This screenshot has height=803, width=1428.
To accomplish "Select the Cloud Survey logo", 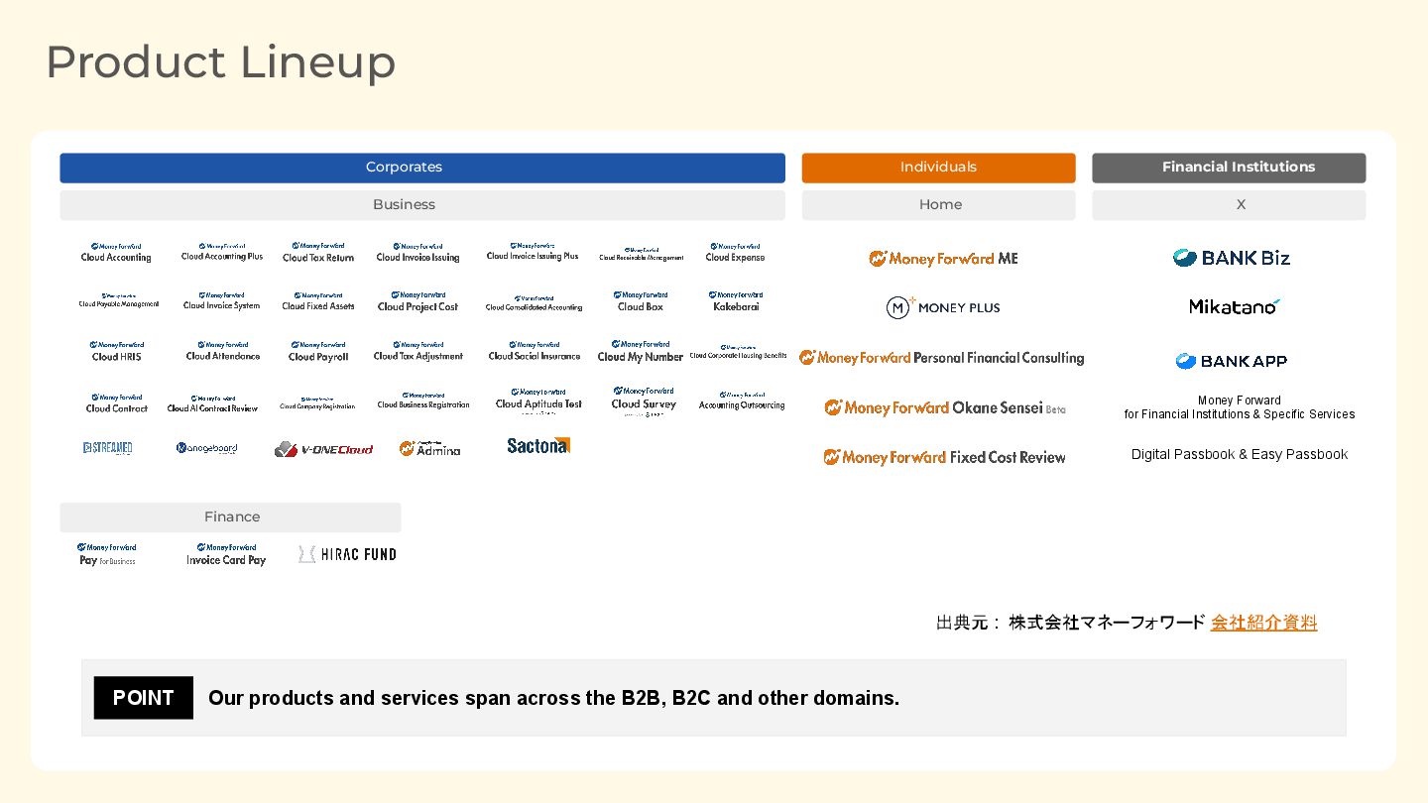I will click(x=644, y=401).
